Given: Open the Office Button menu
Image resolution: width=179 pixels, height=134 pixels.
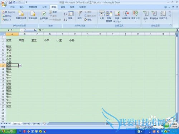Looking at the screenshot, I should [x=4, y=4].
